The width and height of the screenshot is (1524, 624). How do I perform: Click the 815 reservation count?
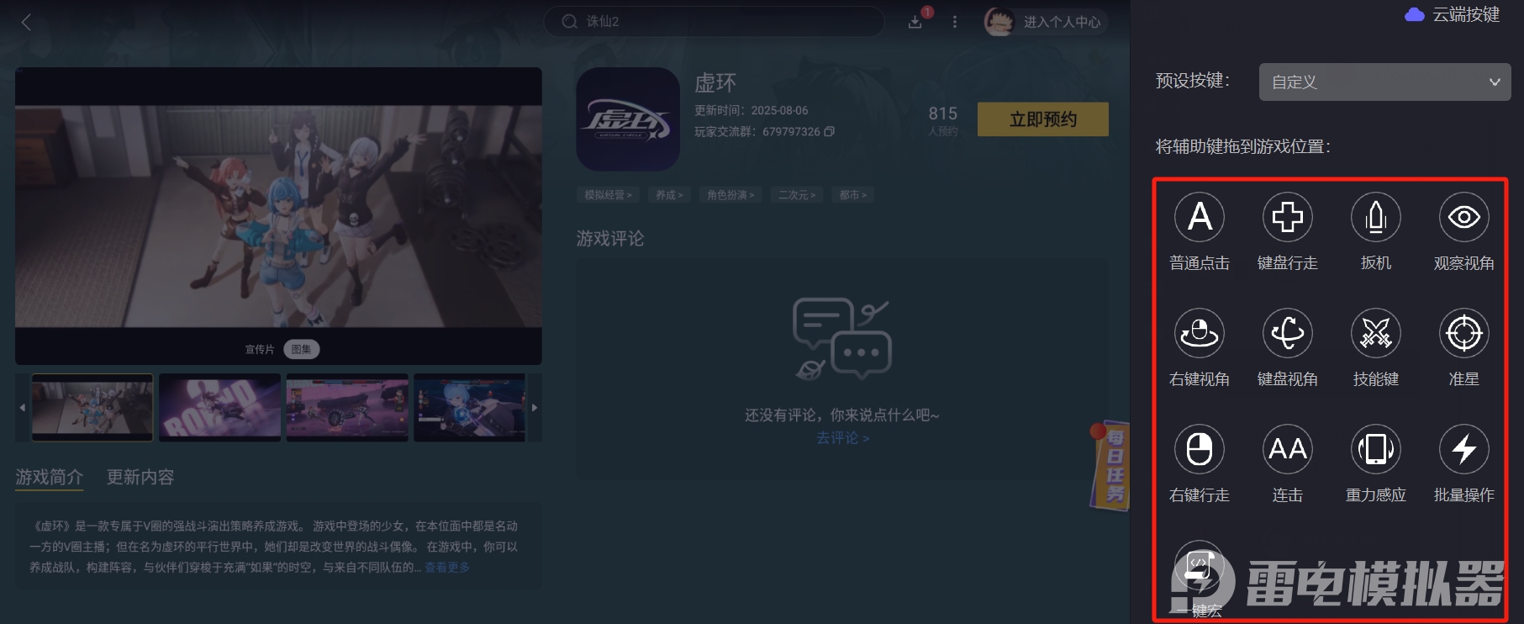pyautogui.click(x=943, y=114)
